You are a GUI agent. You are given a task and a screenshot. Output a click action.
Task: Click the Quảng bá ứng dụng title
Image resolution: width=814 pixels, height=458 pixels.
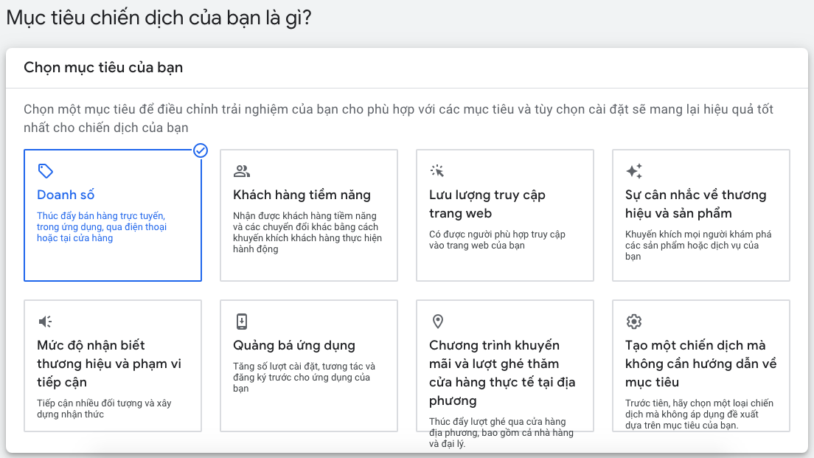294,345
